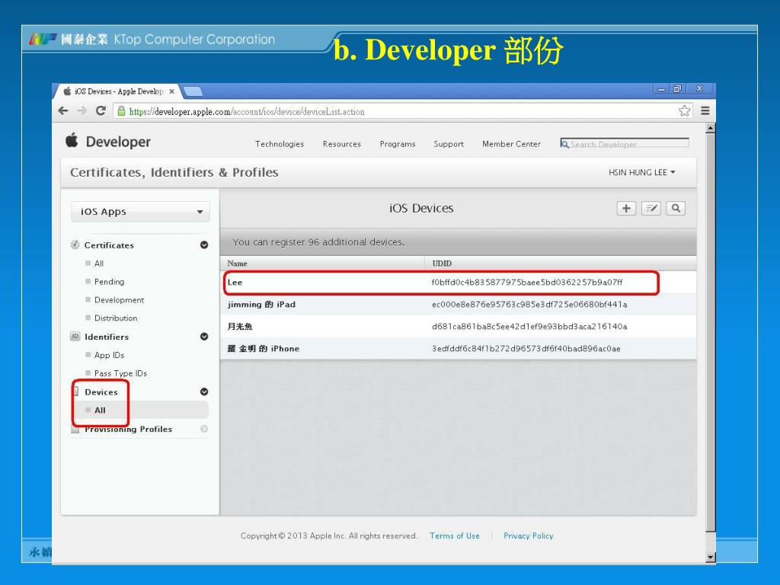This screenshot has height=585, width=780.
Task: Maximize or restore the browser window
Action: [x=677, y=89]
